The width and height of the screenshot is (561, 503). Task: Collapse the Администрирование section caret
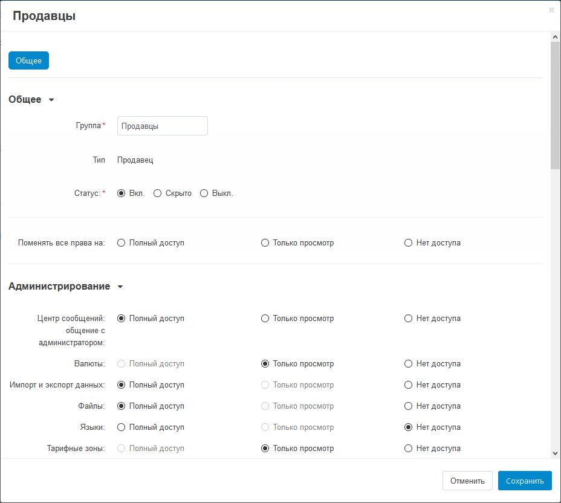tap(120, 287)
